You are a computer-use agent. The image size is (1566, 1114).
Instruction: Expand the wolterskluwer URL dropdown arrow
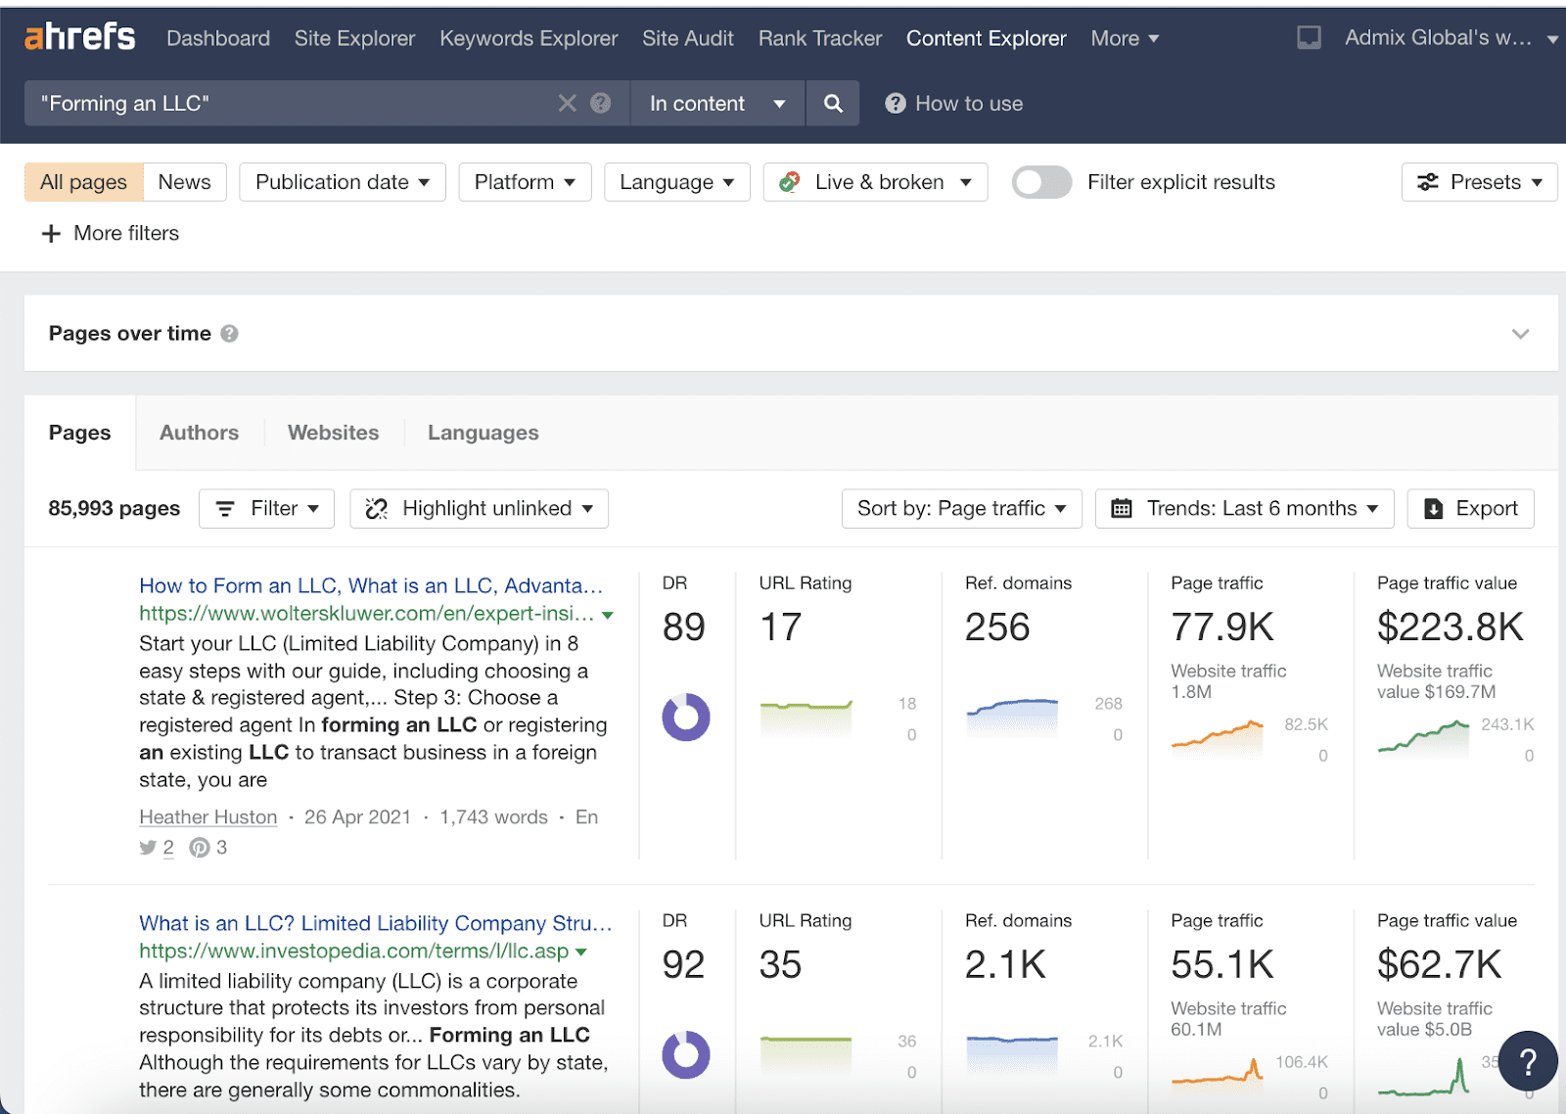[608, 615]
